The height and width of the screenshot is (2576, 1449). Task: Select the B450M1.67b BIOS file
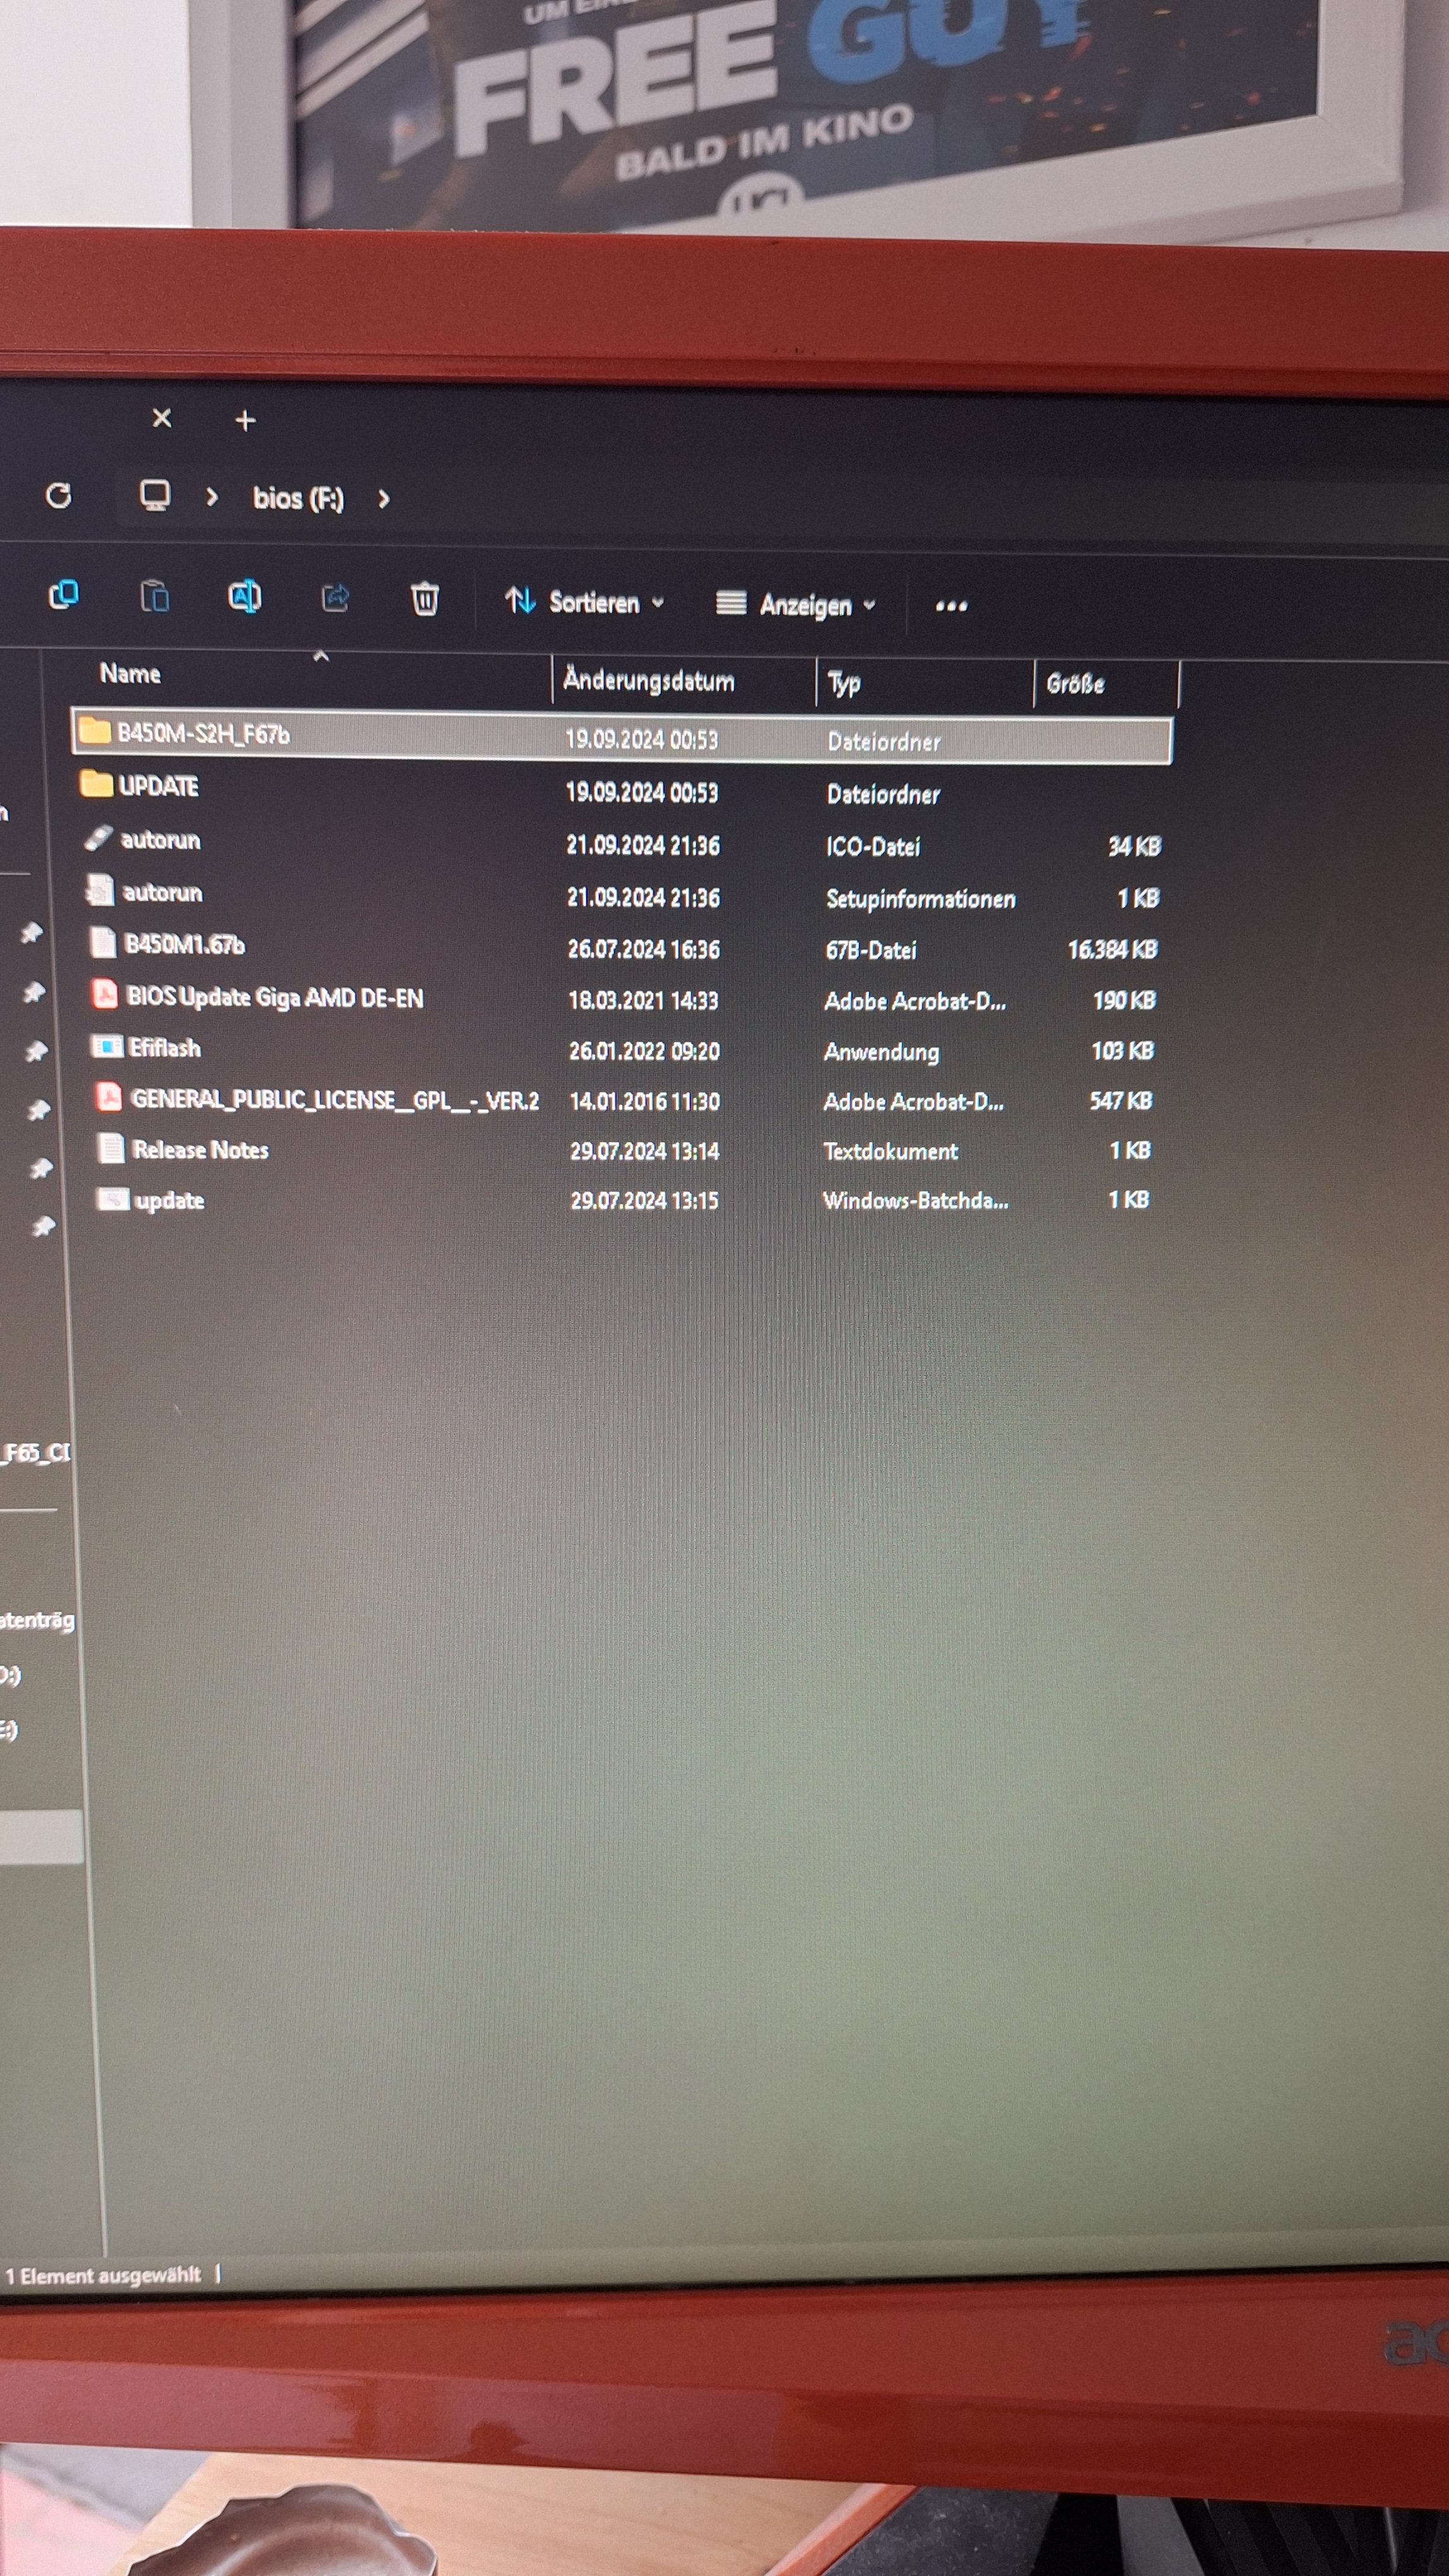coord(184,944)
